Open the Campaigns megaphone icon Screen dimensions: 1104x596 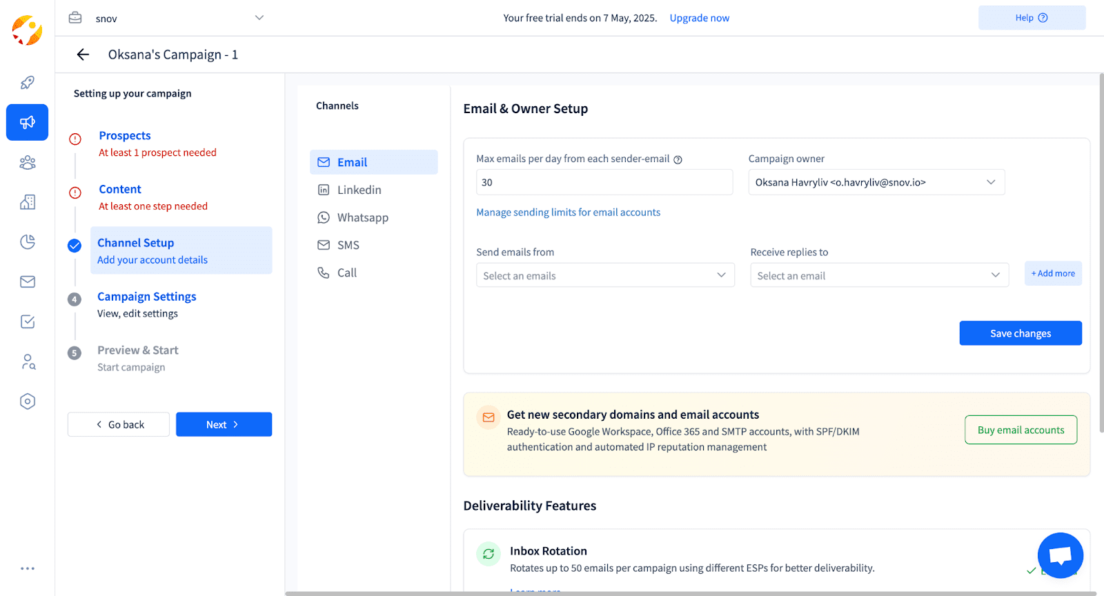click(x=28, y=123)
